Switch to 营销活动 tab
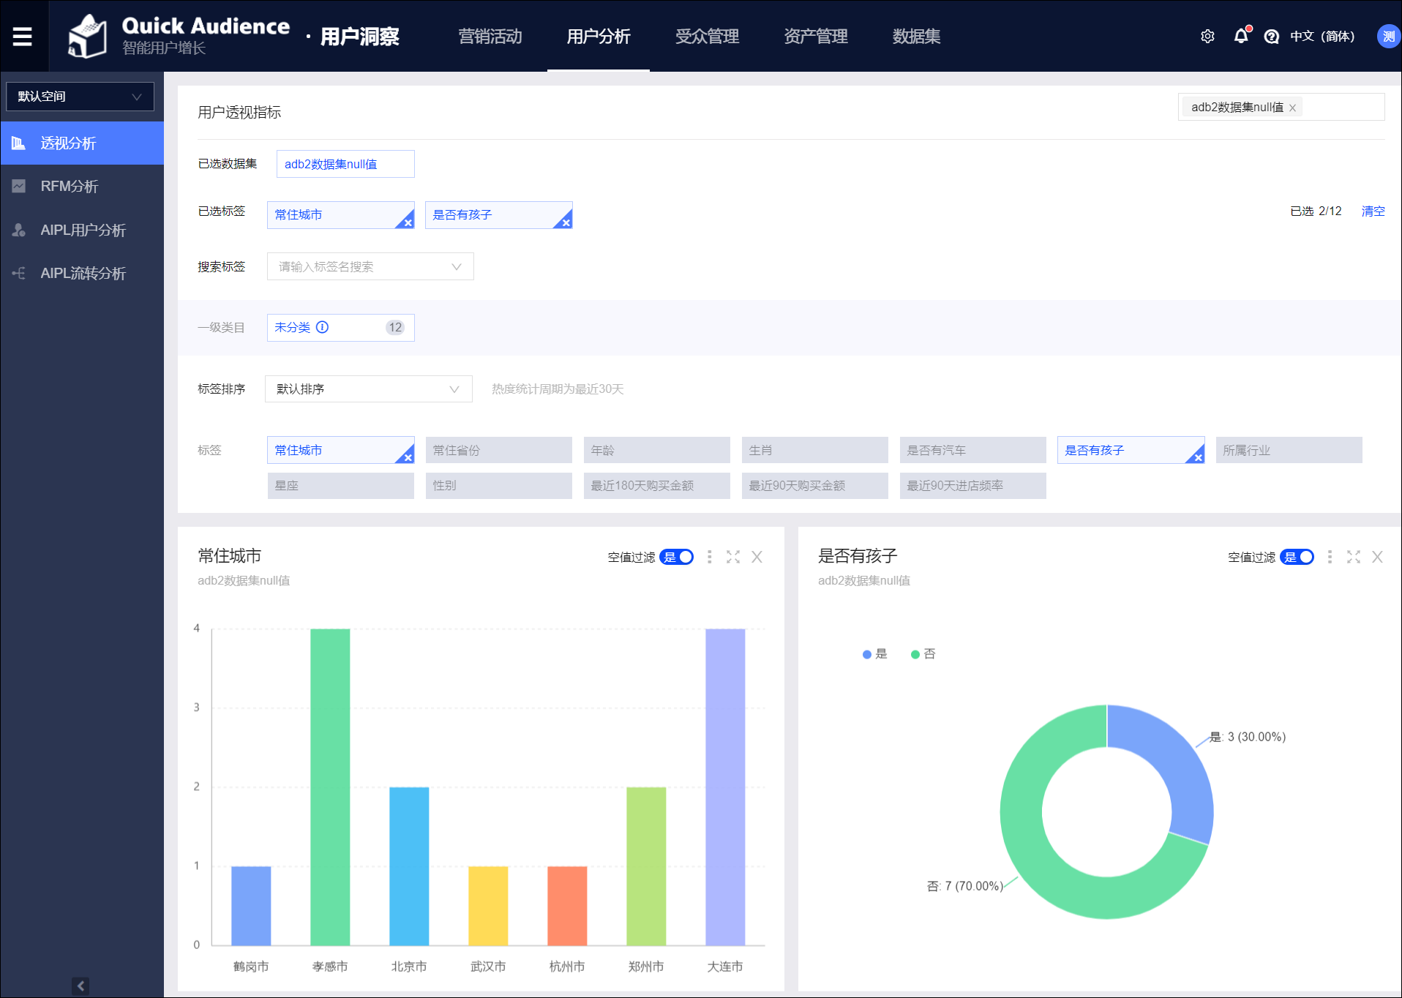Image resolution: width=1402 pixels, height=998 pixels. pos(490,36)
